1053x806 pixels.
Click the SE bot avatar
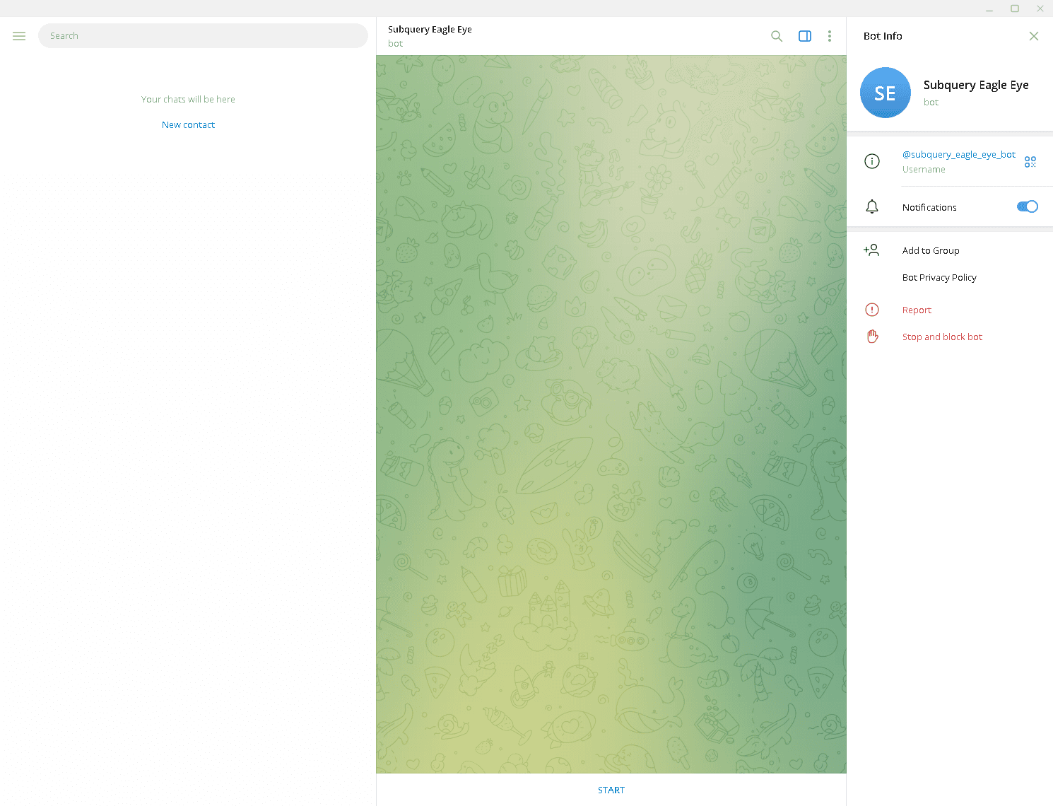[x=886, y=93]
